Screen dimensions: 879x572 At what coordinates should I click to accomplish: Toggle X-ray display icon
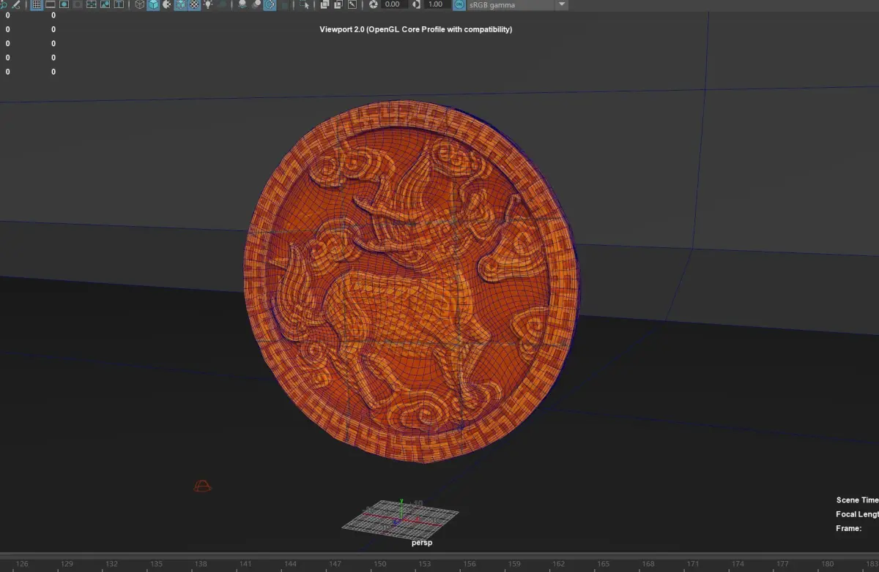tap(324, 4)
